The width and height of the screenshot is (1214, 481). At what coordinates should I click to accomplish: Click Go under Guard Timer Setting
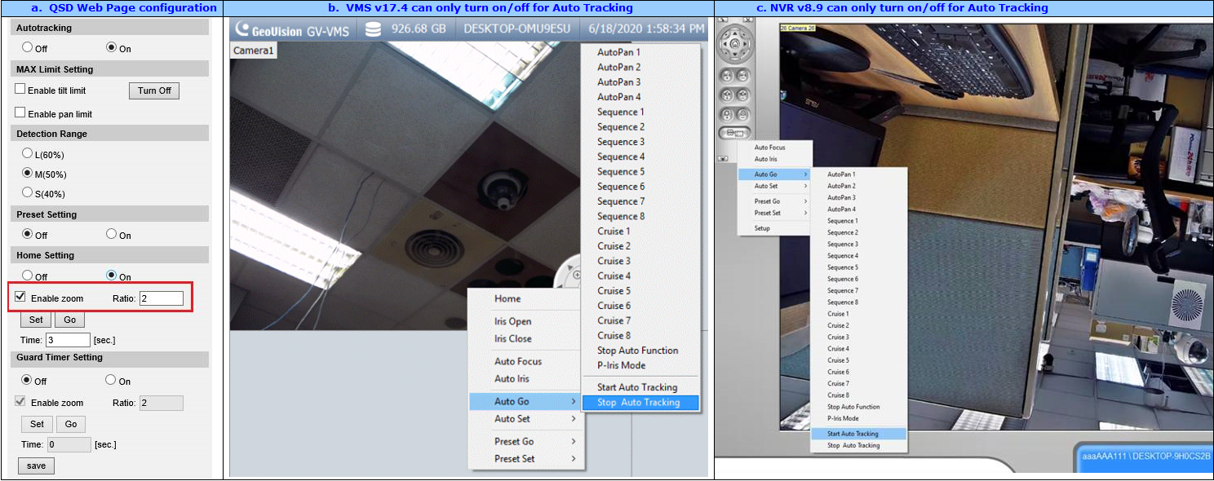point(71,424)
